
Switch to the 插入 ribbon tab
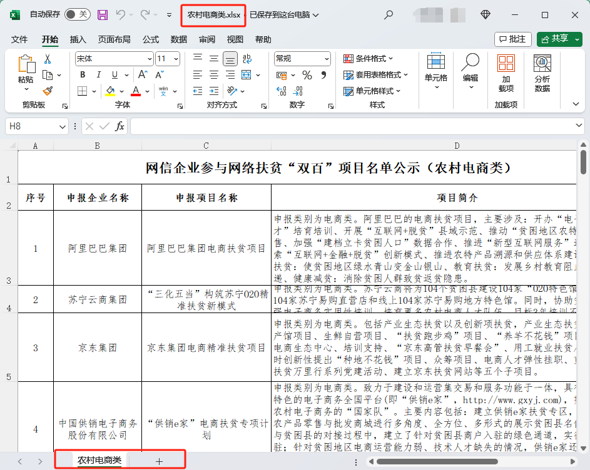(x=78, y=39)
